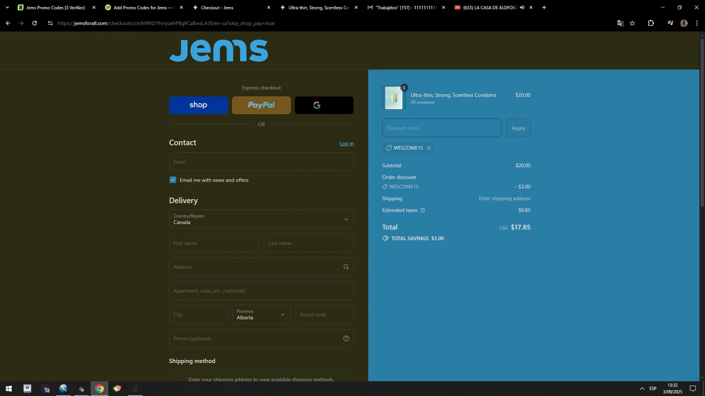Pay with PayPal express checkout
The height and width of the screenshot is (396, 705).
[261, 105]
